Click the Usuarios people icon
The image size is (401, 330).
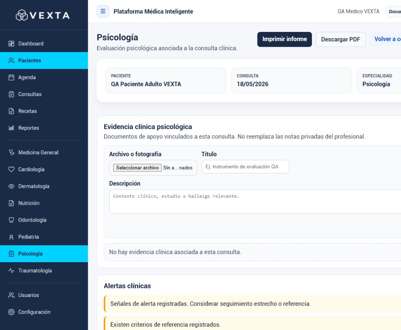tap(11, 295)
